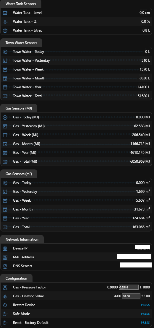
Task: Click the Gas Total (MJ) counter icon
Action: [x=5, y=161]
